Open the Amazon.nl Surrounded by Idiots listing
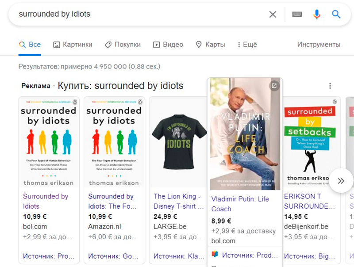 [111, 201]
